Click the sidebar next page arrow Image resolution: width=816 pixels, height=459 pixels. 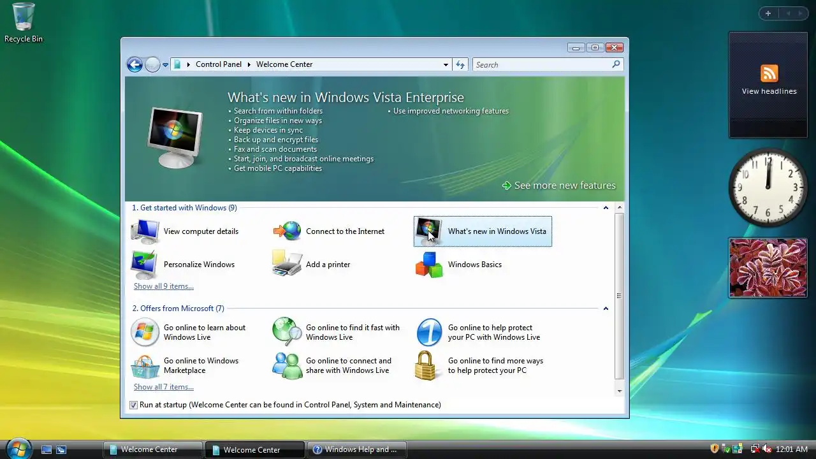coord(800,13)
